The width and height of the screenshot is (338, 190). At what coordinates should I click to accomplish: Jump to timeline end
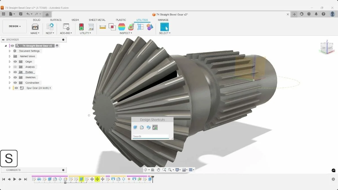coord(26,179)
